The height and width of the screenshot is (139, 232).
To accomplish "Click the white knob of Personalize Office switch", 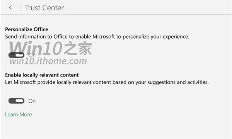I will tap(20, 55).
